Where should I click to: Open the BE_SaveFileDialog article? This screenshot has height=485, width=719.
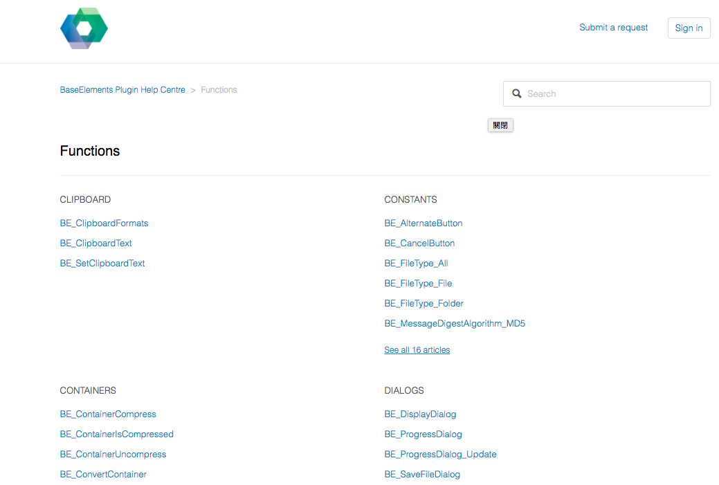pyautogui.click(x=422, y=475)
